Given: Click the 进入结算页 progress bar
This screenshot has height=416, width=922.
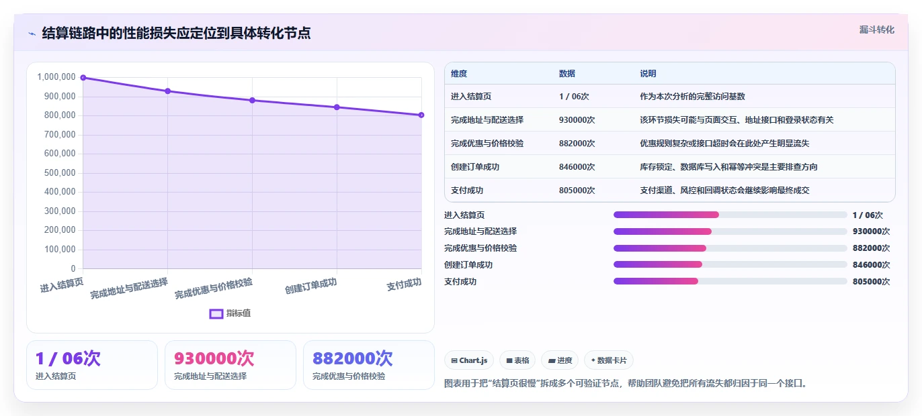Looking at the screenshot, I should (730, 215).
